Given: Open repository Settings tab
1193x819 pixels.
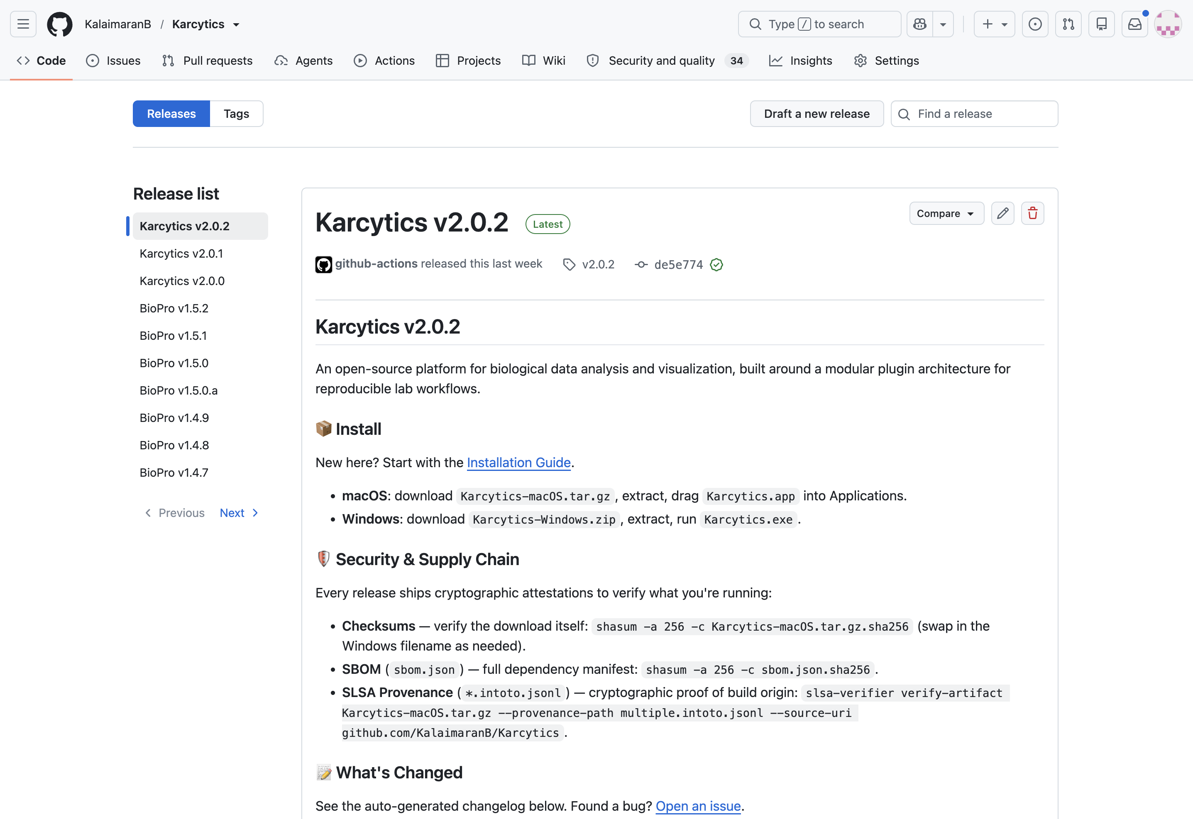Looking at the screenshot, I should click(x=887, y=61).
